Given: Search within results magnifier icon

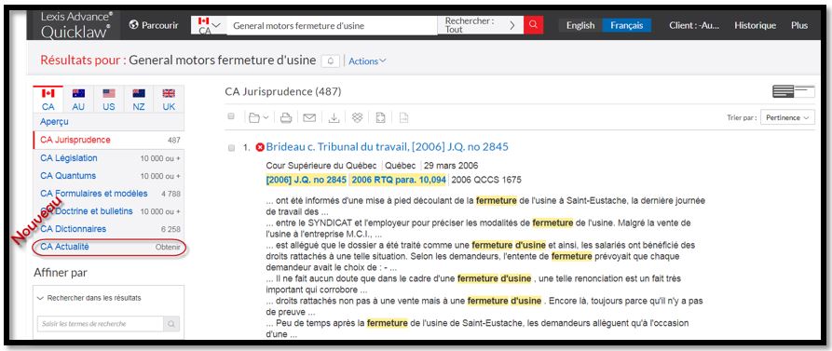Looking at the screenshot, I should [171, 323].
